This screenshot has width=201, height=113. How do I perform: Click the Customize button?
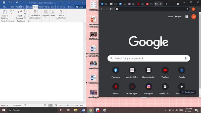coord(187,92)
